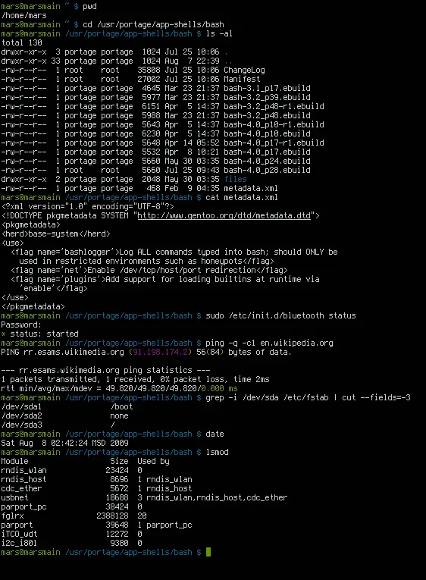Click the ChangeLog filename in the listing
Viewport: 426px width, 580px height.
(x=244, y=70)
